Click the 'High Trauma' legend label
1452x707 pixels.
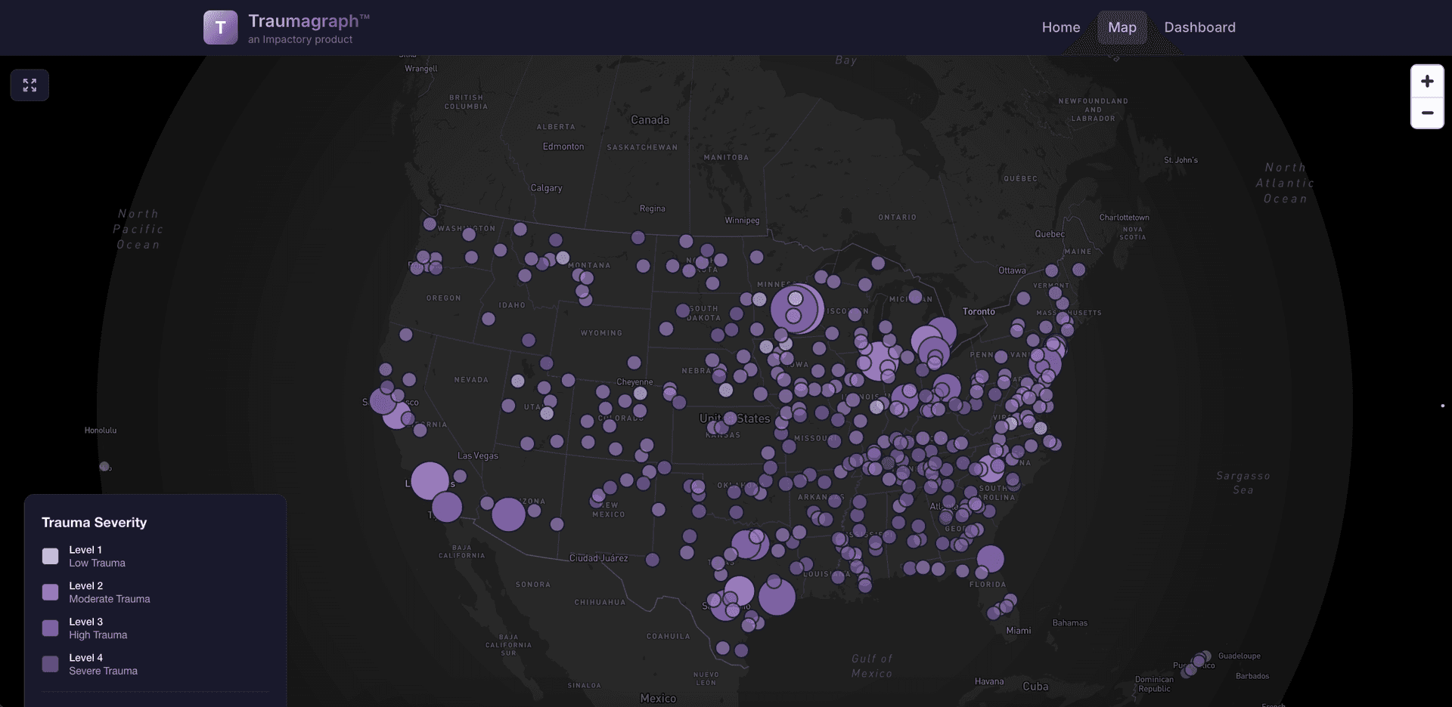(x=98, y=635)
